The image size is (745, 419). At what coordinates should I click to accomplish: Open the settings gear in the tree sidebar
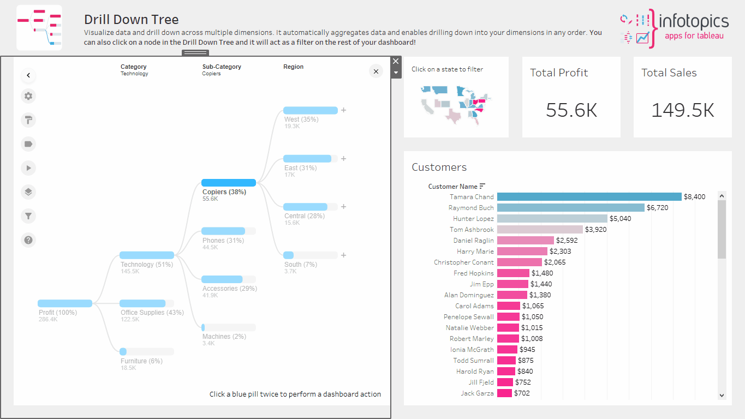[28, 96]
